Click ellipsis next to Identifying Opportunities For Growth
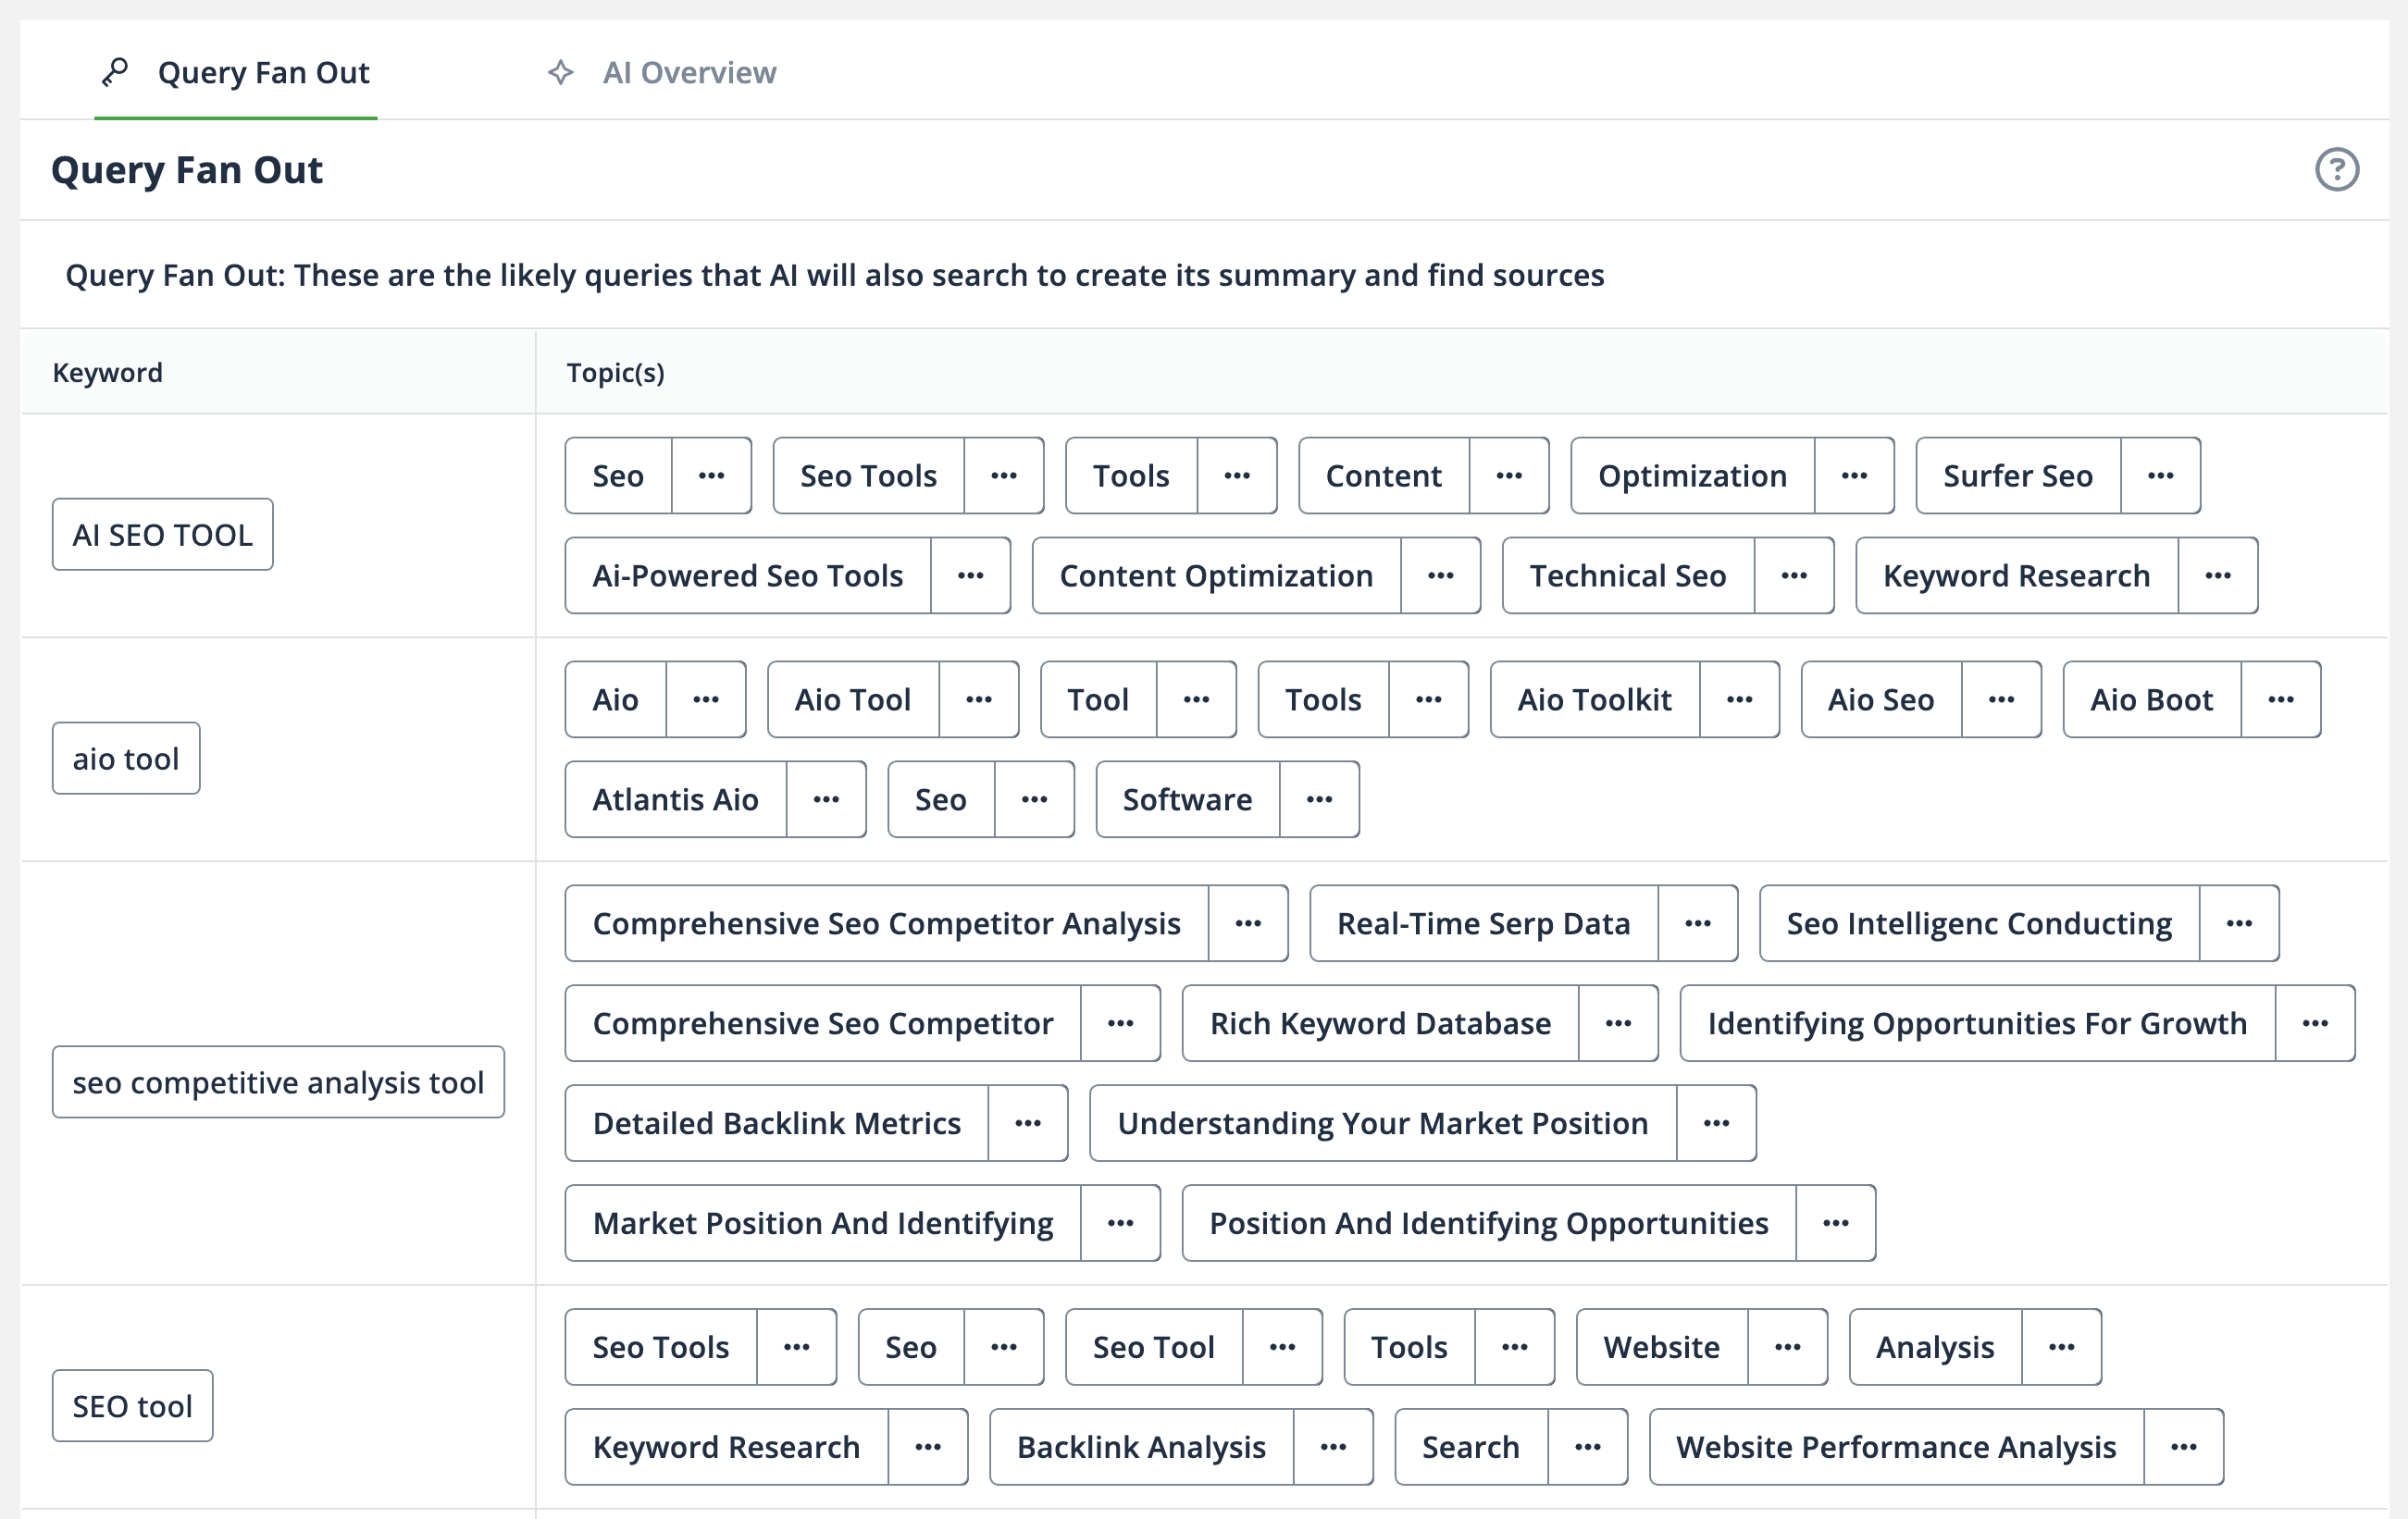 click(x=2316, y=1023)
